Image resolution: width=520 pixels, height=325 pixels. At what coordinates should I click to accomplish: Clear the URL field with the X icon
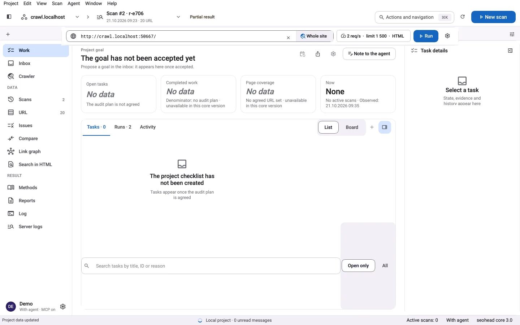point(288,38)
